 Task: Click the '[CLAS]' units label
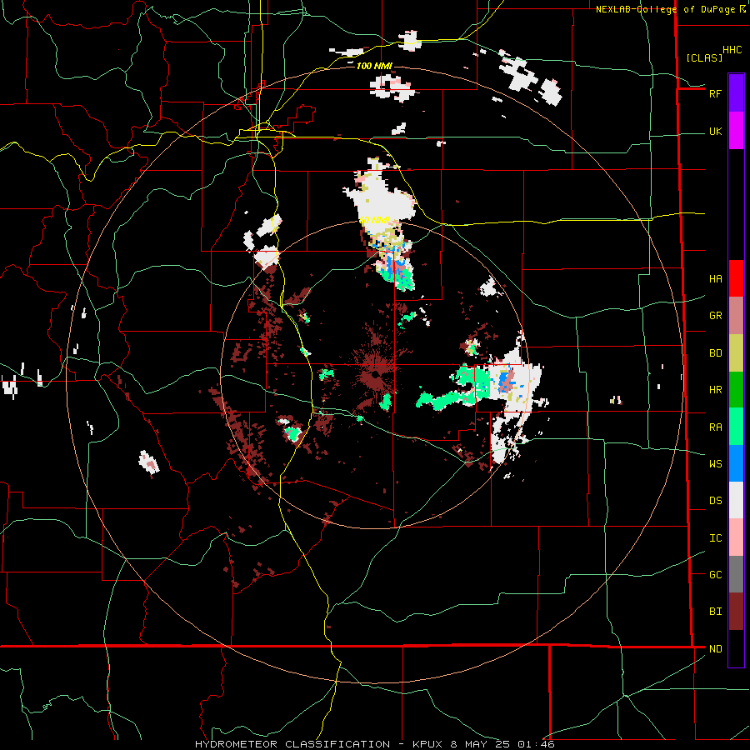pos(704,57)
